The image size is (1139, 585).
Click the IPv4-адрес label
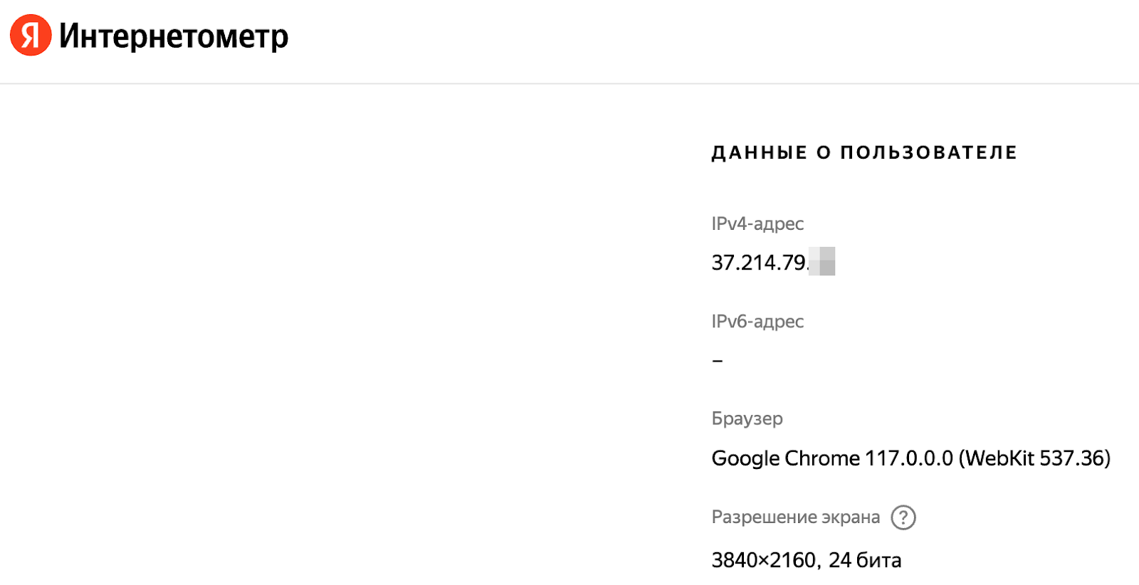(x=757, y=223)
